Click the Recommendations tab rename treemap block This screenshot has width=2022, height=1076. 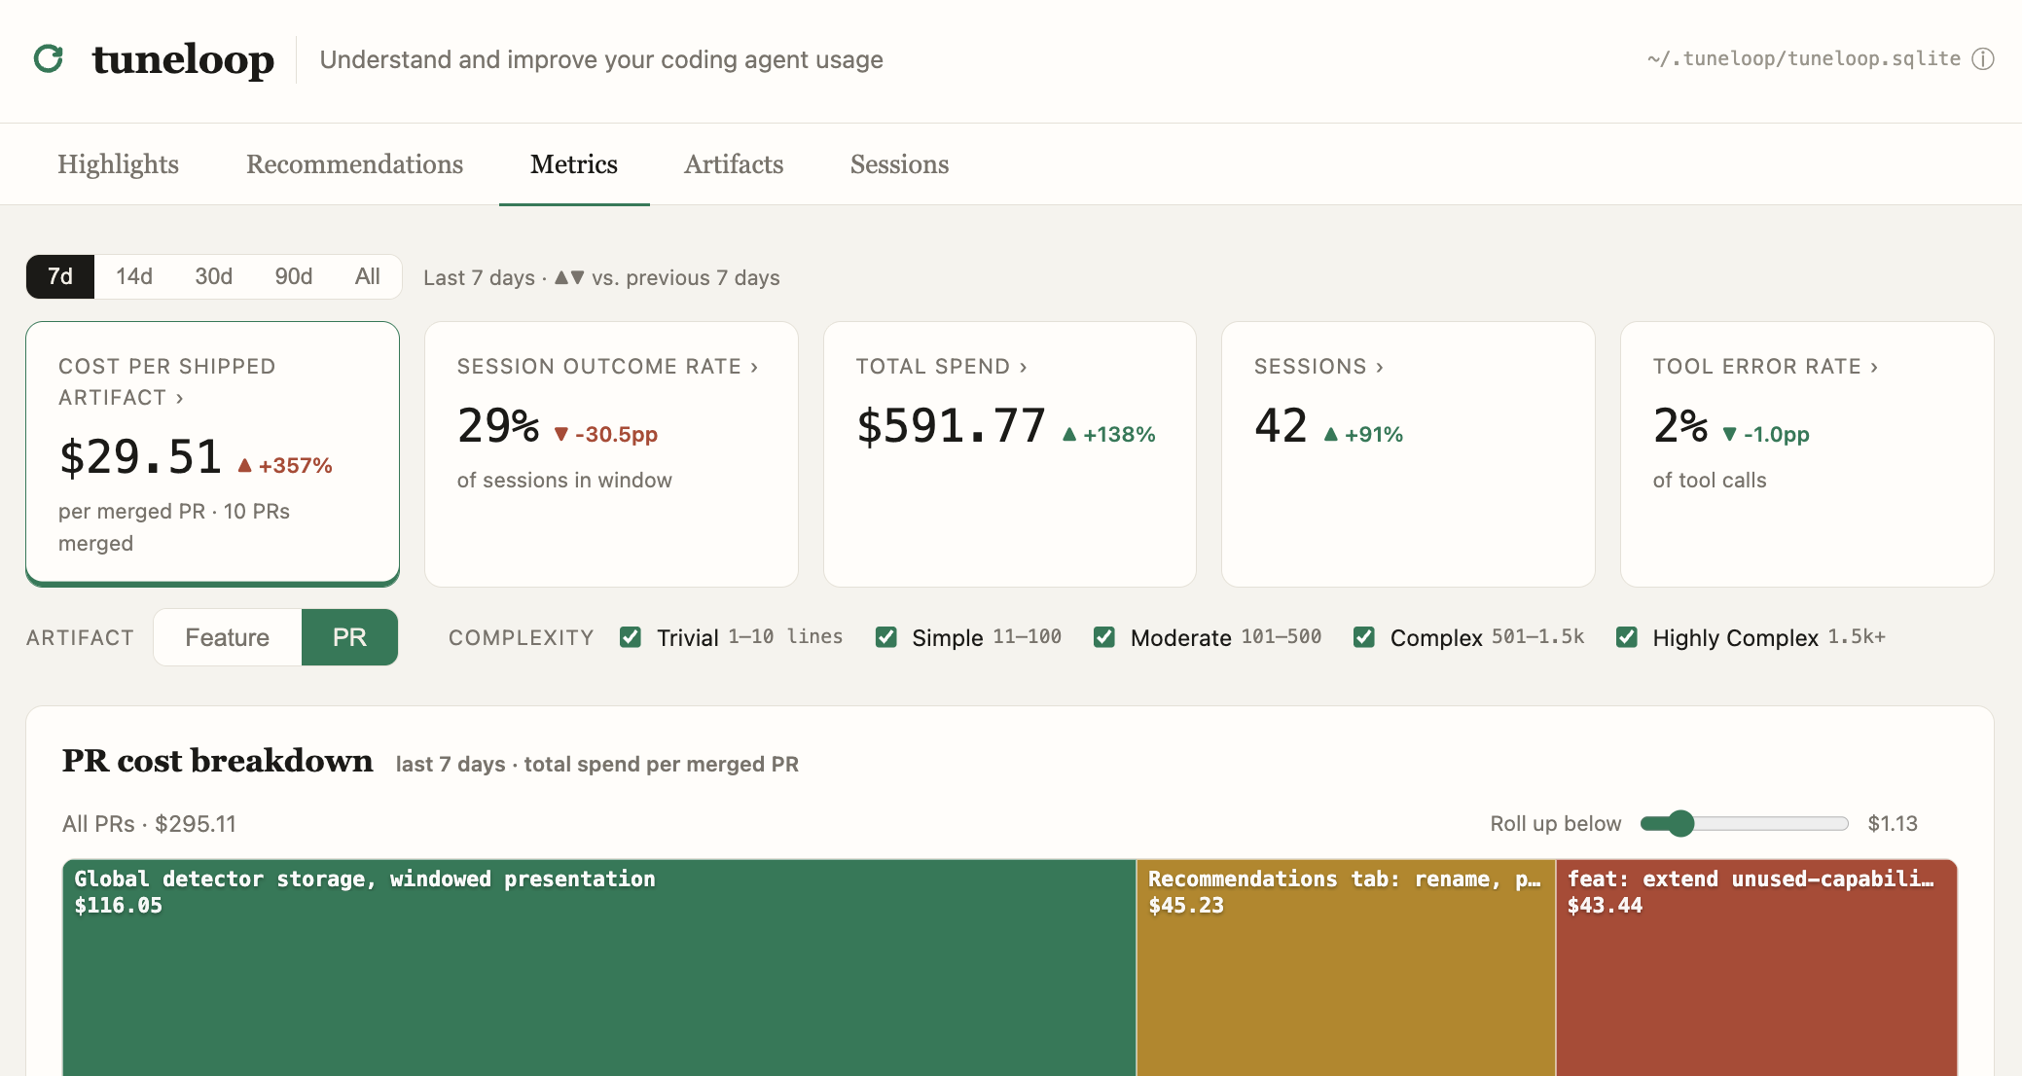[x=1346, y=968]
